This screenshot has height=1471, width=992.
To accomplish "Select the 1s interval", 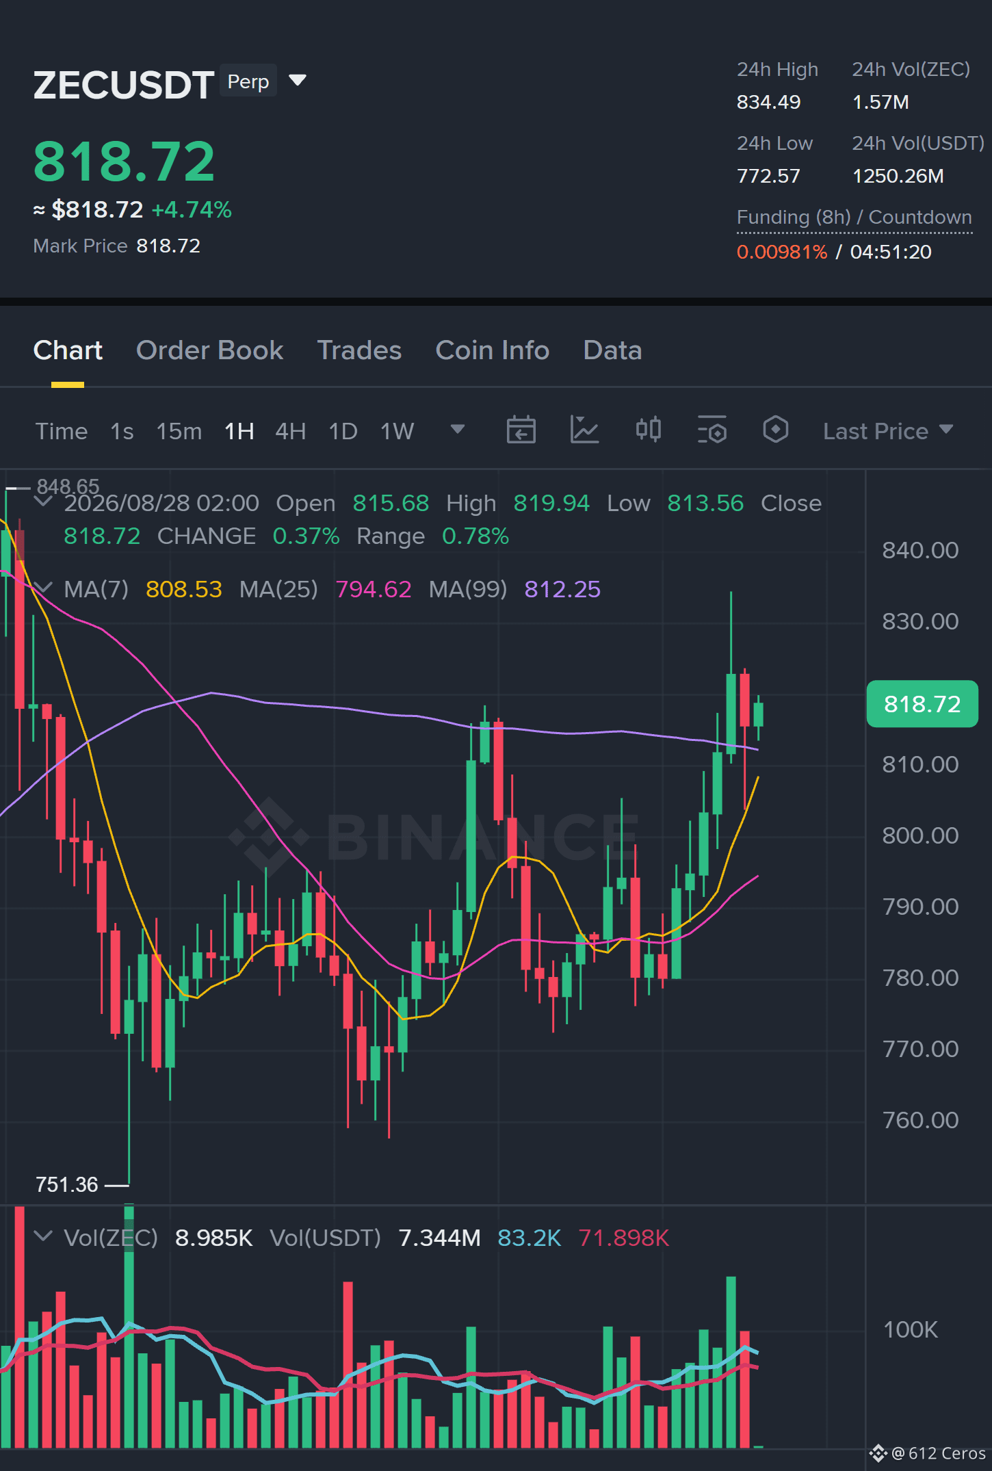I will (122, 431).
